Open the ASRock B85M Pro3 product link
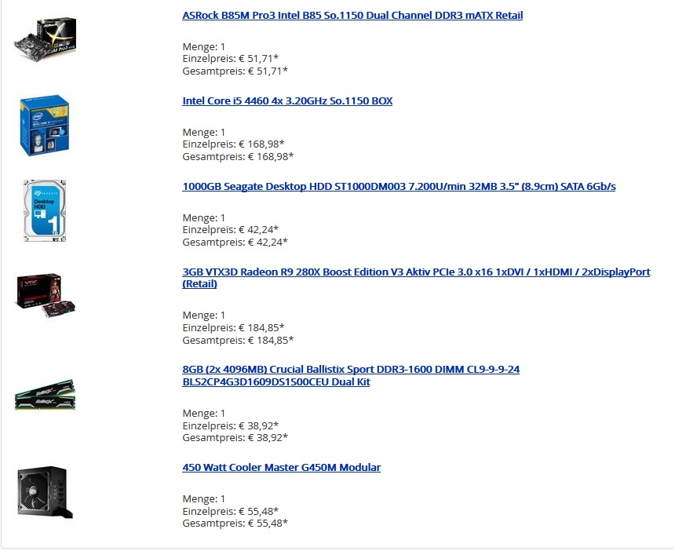Screen dimensions: 675x551 click(352, 15)
